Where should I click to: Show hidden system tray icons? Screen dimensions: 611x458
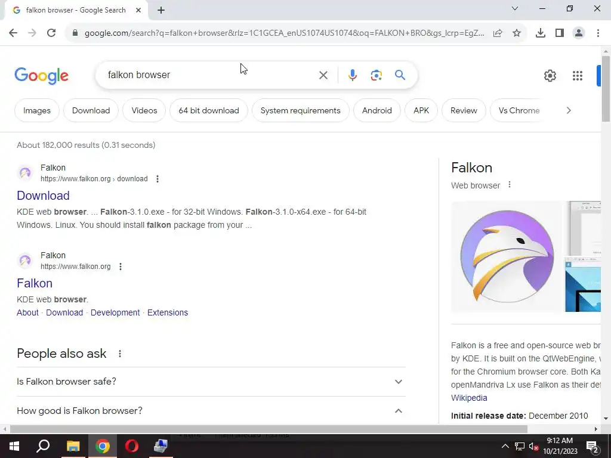505,446
